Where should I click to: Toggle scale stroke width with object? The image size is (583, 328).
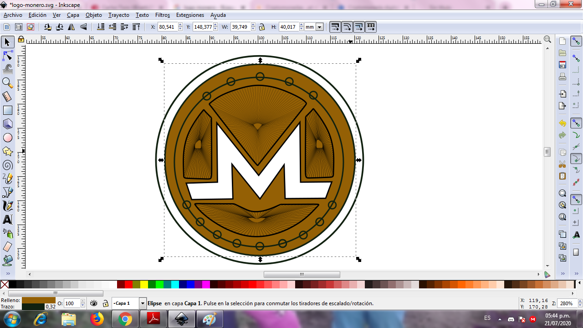coord(335,27)
